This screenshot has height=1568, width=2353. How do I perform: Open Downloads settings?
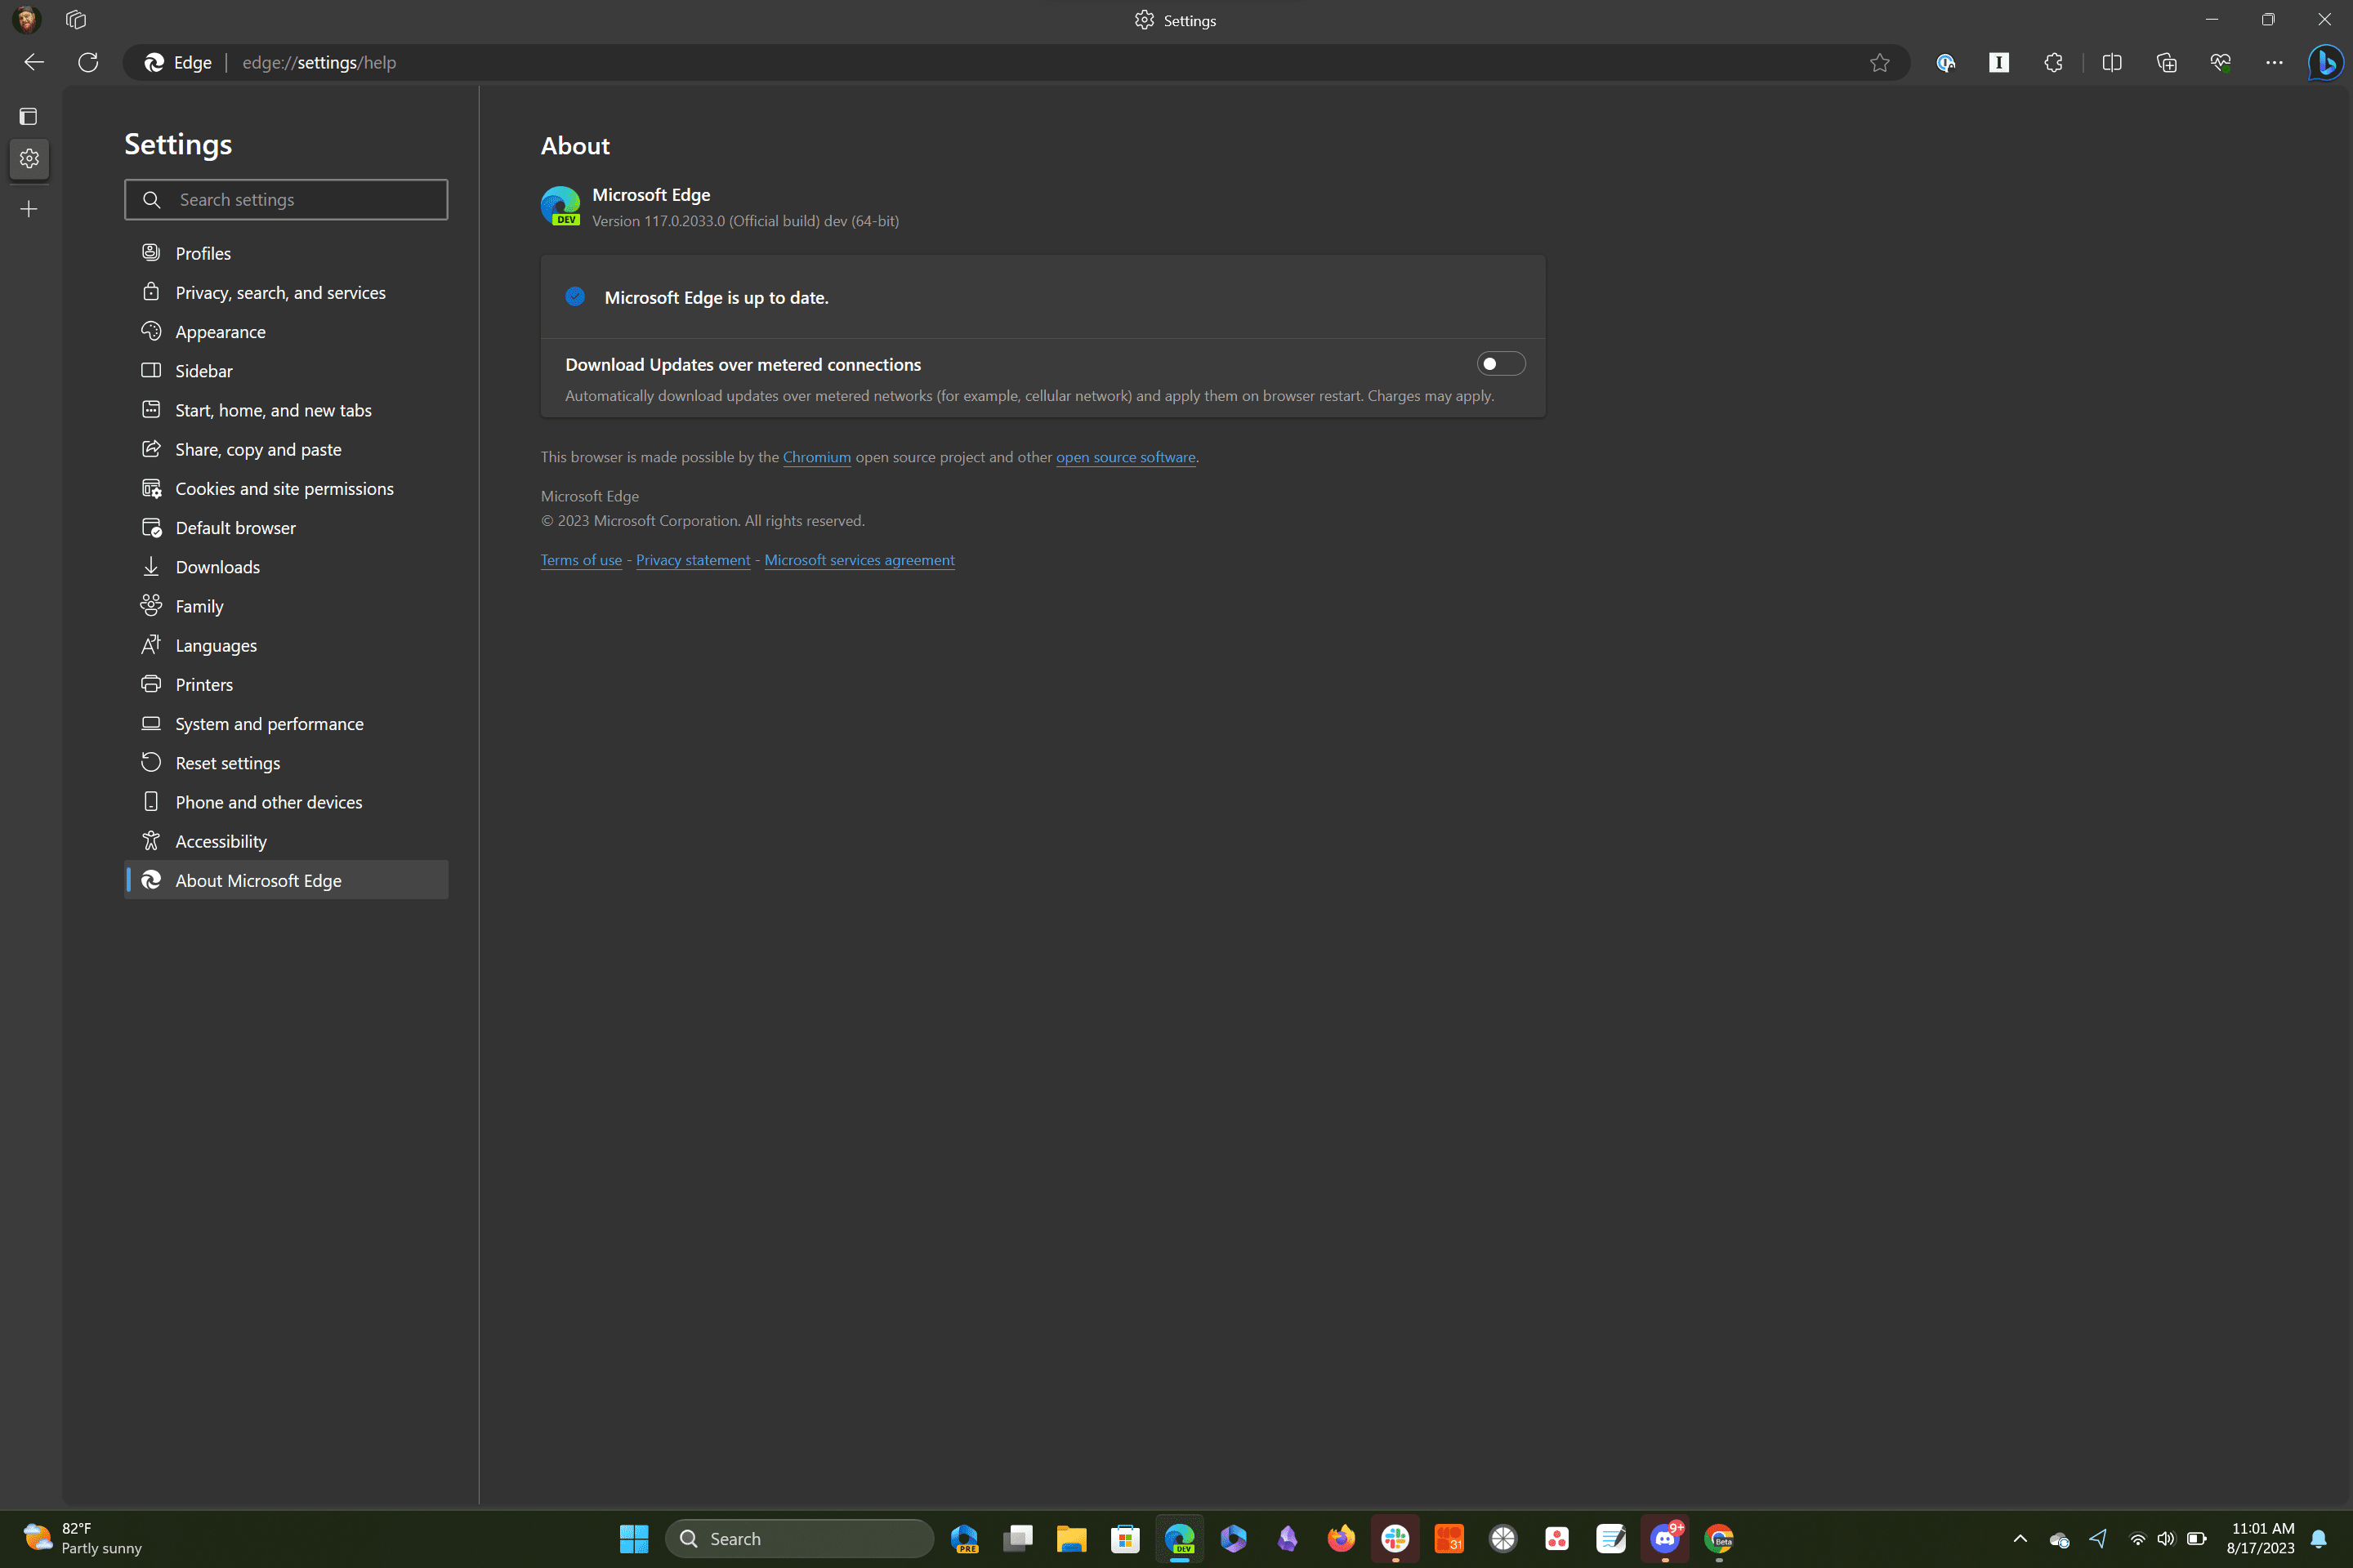coord(286,566)
